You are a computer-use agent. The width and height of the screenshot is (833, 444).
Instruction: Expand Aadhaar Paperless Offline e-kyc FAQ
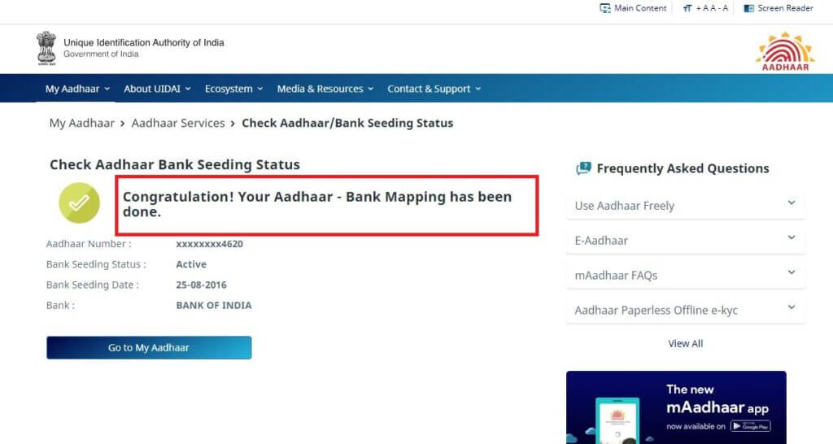coord(685,310)
